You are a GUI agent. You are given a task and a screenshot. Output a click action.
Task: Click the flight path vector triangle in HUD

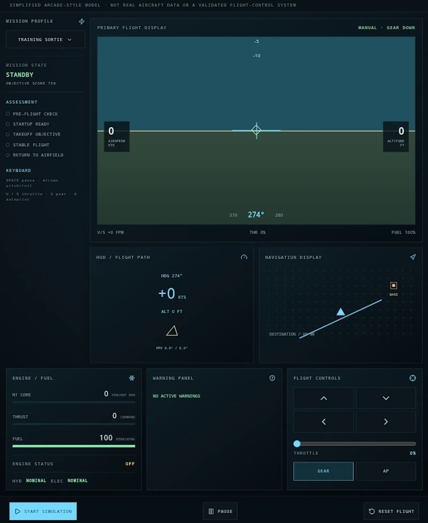[x=172, y=331]
